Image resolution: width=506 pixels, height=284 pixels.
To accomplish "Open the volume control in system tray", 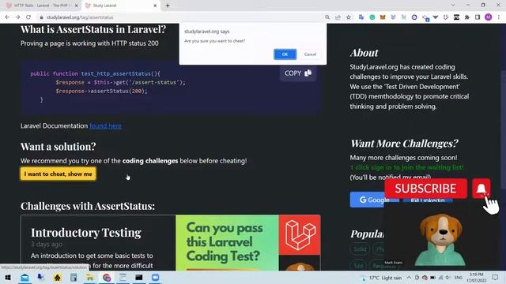I will tap(448, 277).
